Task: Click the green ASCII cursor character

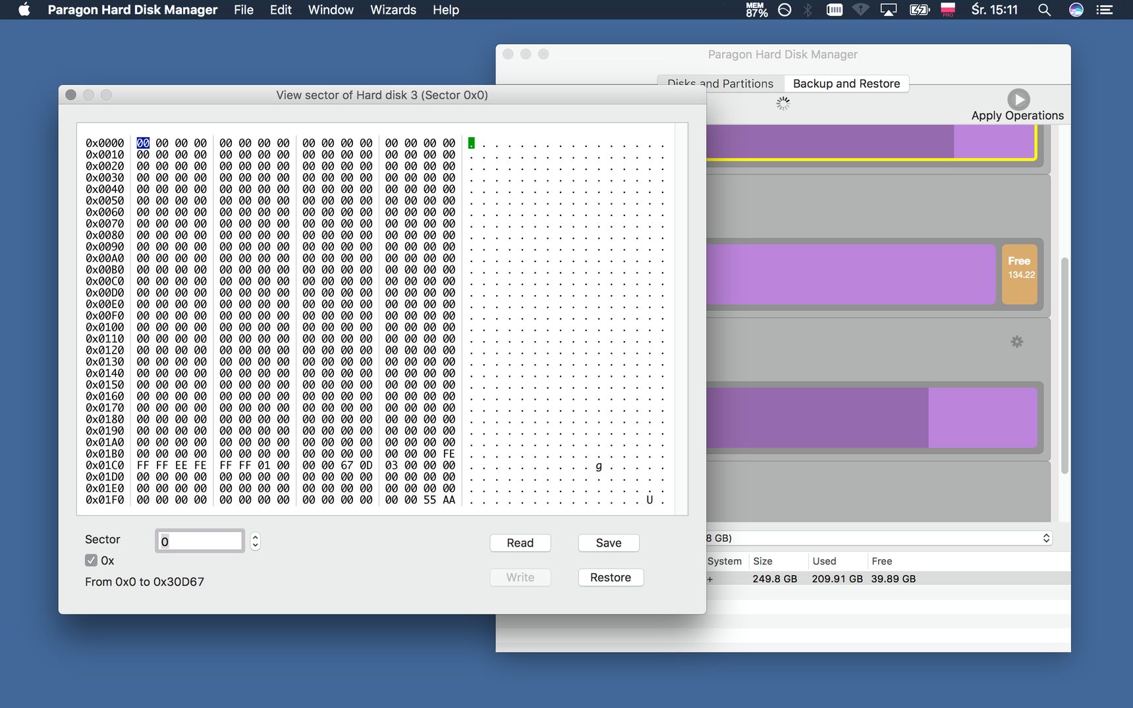Action: click(x=471, y=143)
